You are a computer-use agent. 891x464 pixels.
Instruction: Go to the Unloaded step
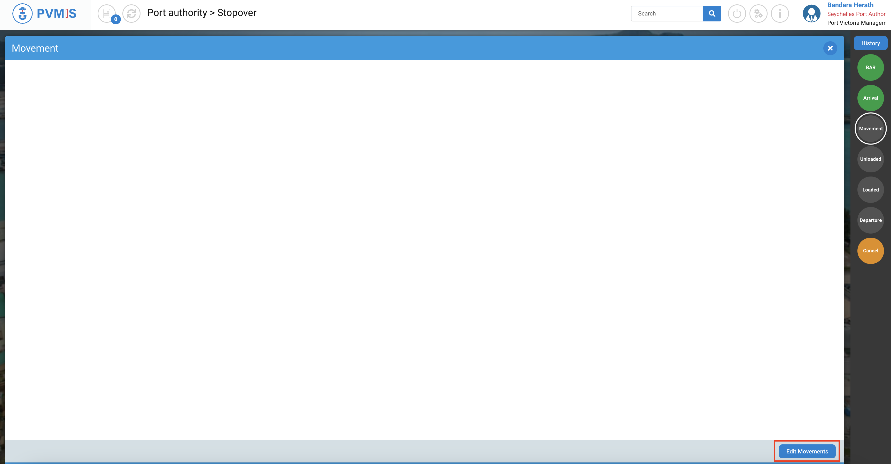(x=870, y=159)
